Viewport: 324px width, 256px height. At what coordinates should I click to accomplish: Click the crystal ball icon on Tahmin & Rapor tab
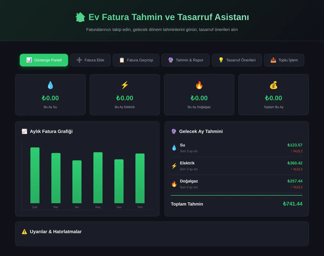[171, 60]
